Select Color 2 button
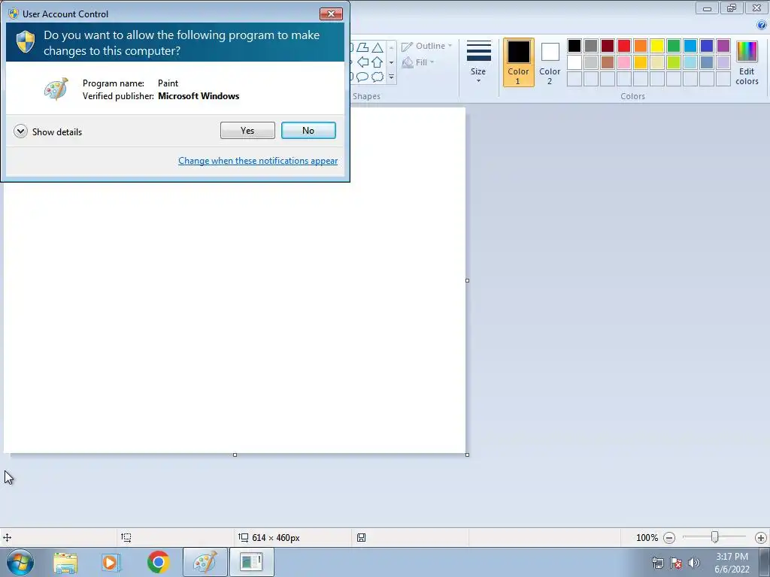The height and width of the screenshot is (577, 770). 550,62
